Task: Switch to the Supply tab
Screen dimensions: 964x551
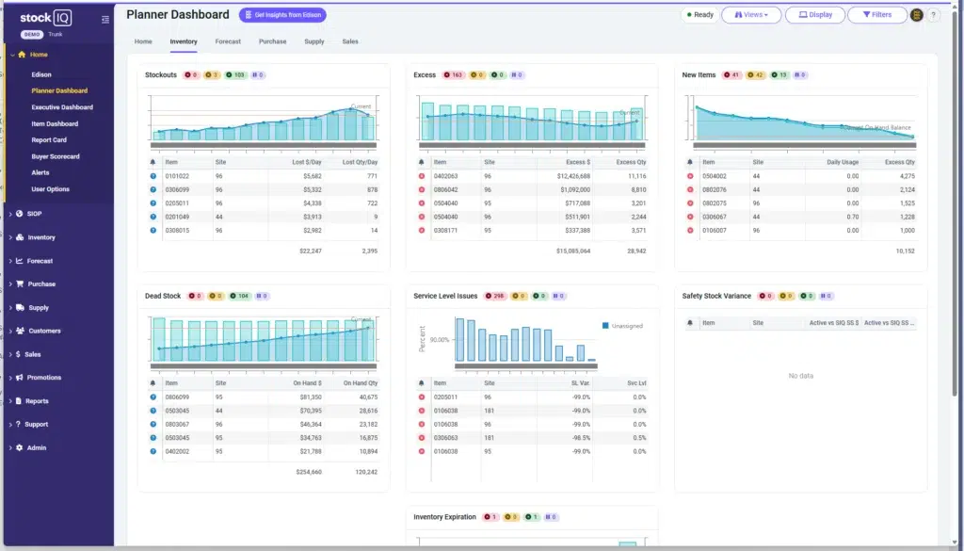Action: click(314, 41)
